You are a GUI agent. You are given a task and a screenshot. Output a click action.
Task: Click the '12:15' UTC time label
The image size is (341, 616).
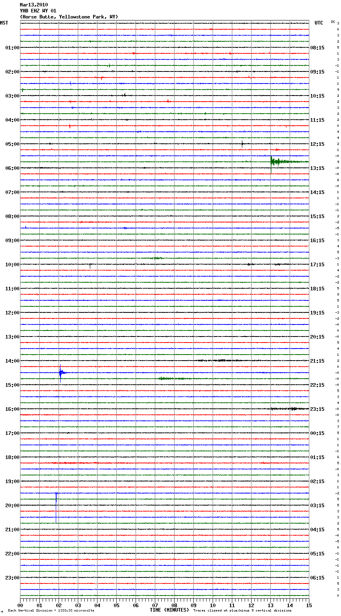[x=317, y=144]
